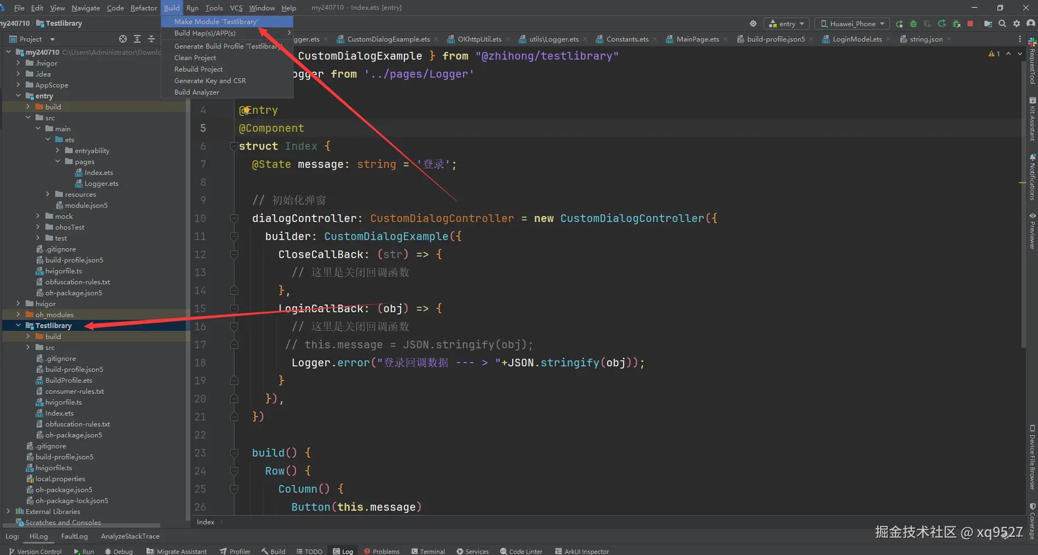
Task: Toggle fold marker at line 23
Action: pos(234,453)
